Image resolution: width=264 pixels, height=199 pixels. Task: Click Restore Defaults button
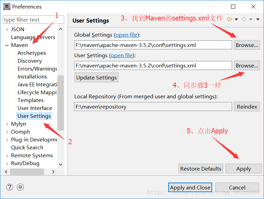click(x=201, y=169)
